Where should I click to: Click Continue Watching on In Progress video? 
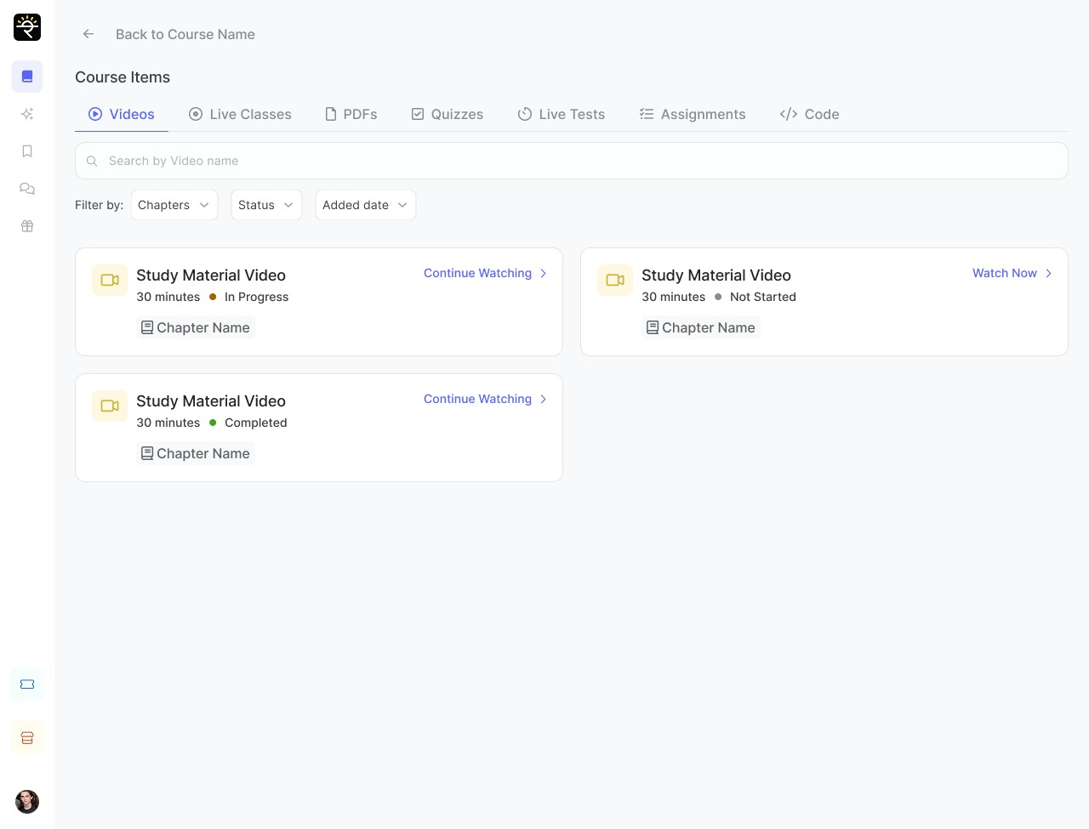click(x=485, y=273)
